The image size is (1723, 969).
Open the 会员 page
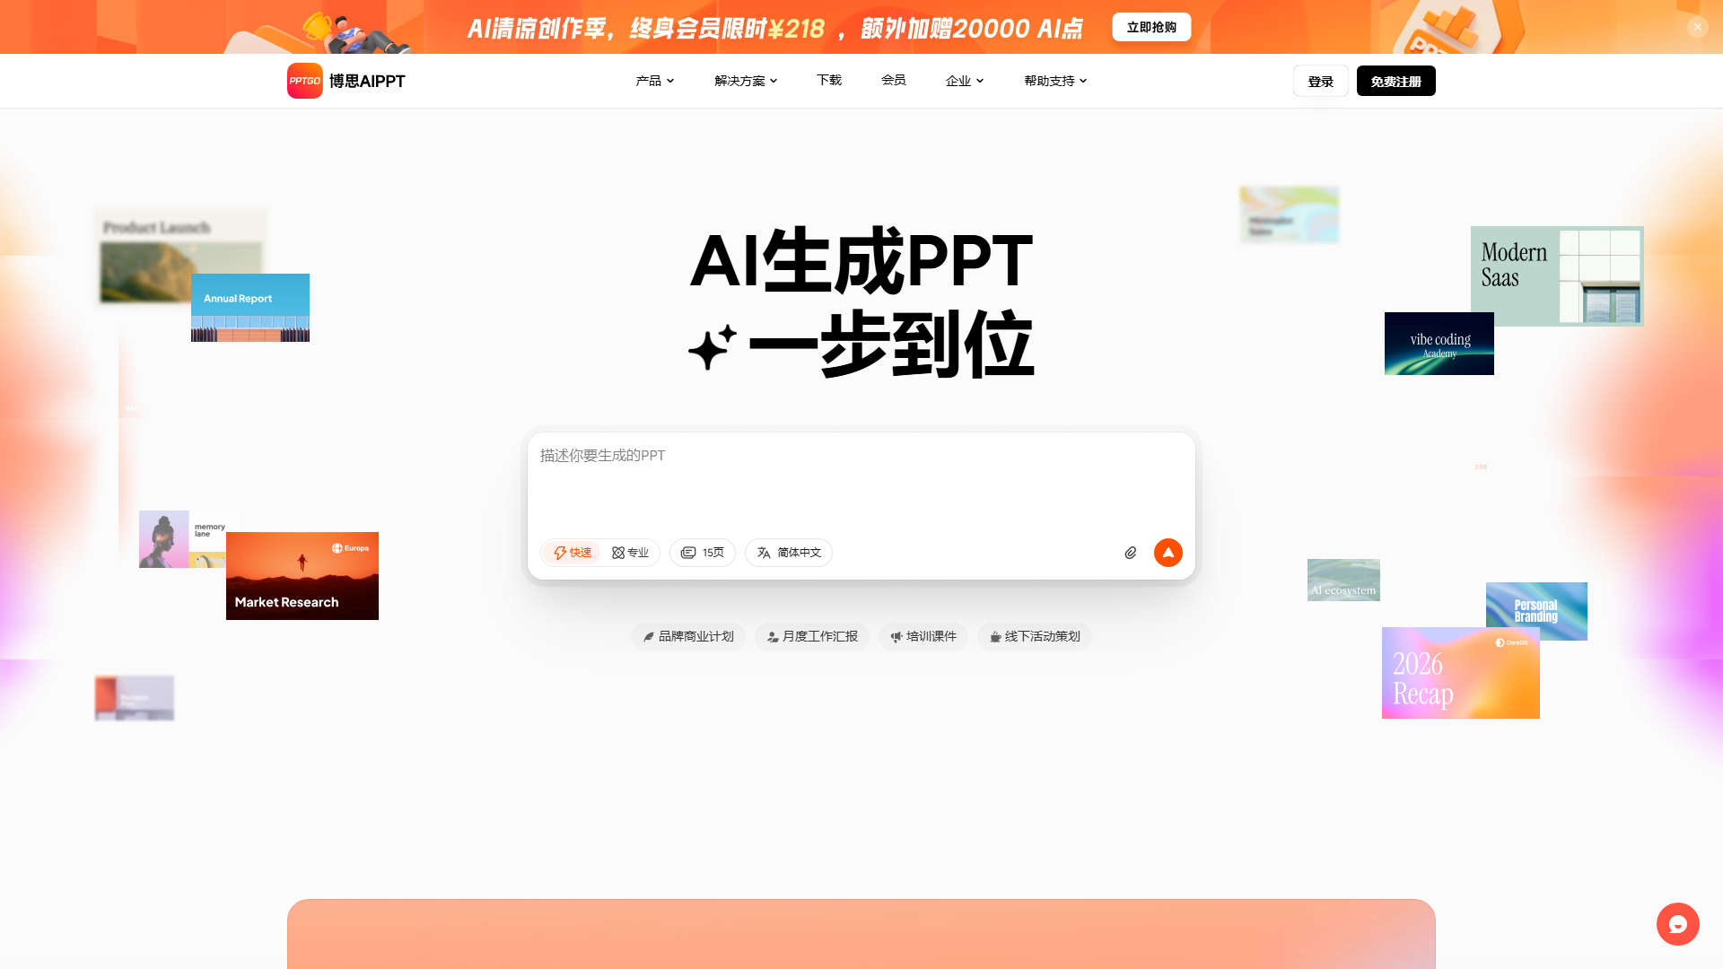[894, 80]
